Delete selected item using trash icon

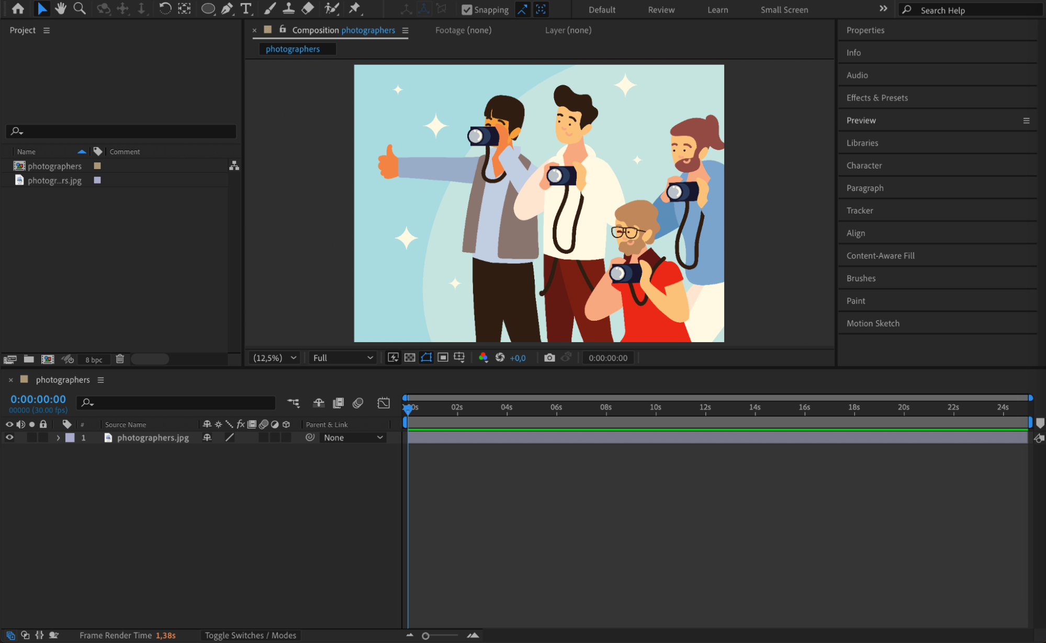point(120,359)
